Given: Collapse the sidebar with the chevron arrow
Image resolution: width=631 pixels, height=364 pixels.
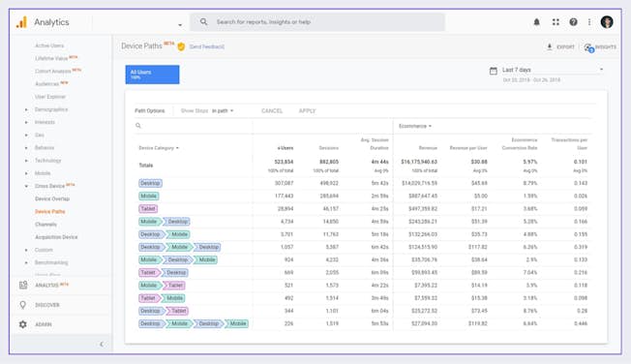Looking at the screenshot, I should (102, 344).
